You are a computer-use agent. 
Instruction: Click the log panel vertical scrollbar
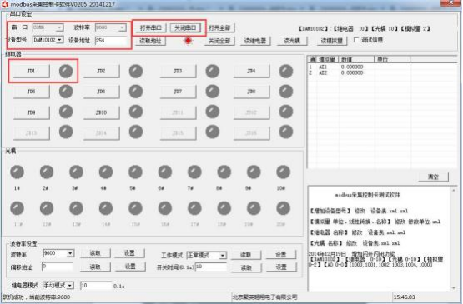[x=454, y=239]
